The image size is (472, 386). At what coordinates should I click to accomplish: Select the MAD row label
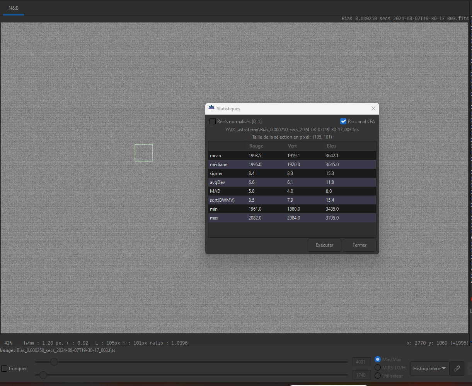[215, 191]
